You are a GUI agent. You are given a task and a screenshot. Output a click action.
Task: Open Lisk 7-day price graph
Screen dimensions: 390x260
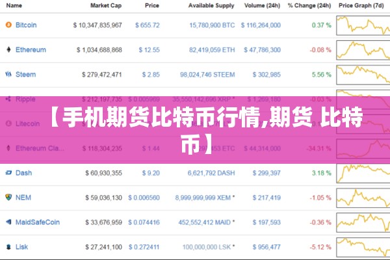[363, 247]
